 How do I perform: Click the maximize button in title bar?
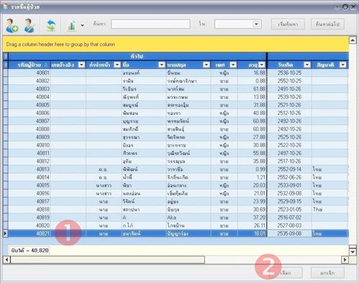pos(345,7)
